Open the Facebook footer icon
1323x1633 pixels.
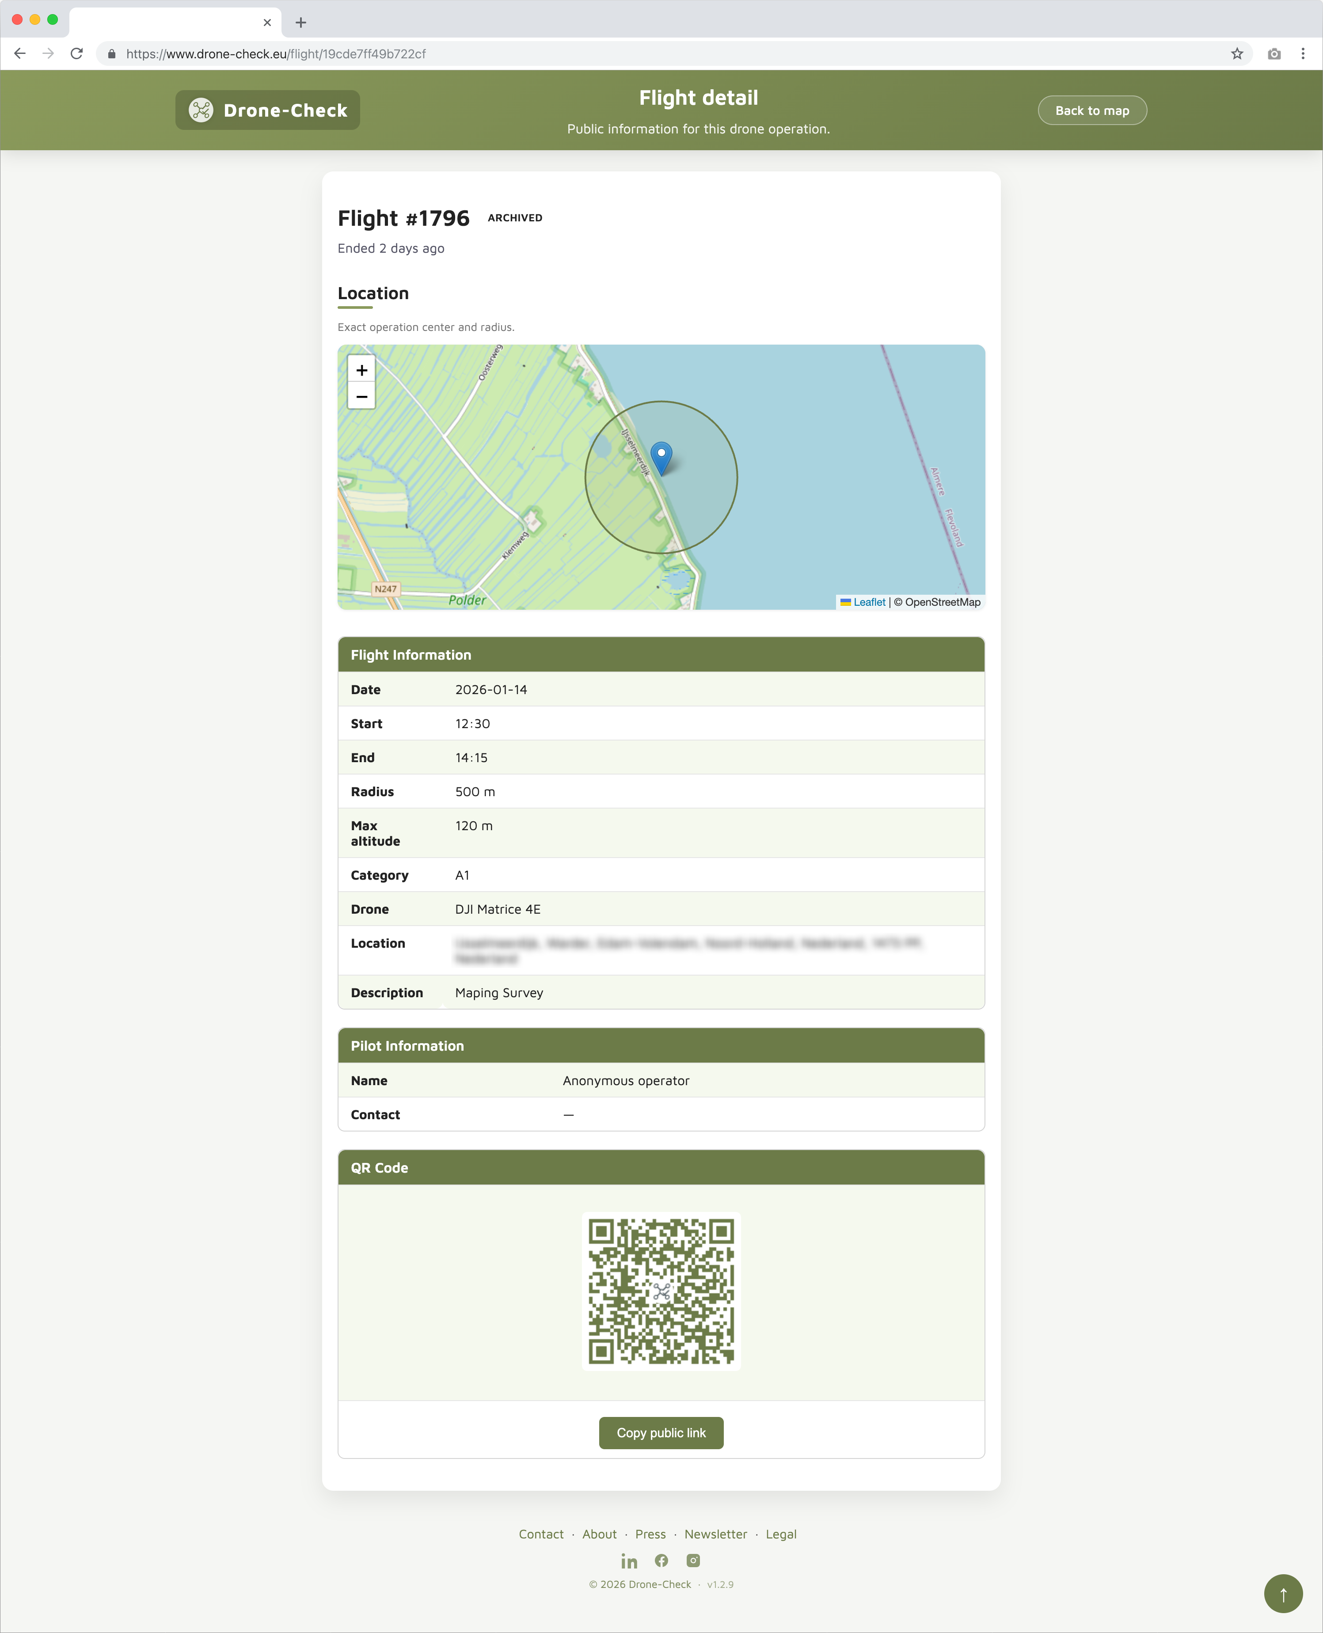pyautogui.click(x=661, y=1561)
